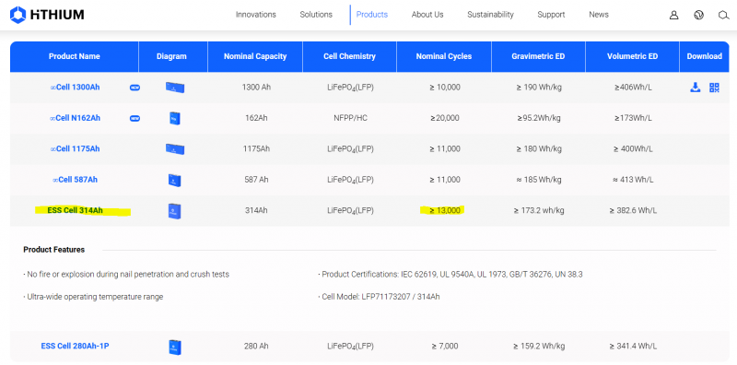This screenshot has height=365, width=737.
Task: Open the ∞Cell 587Ah product link
Action: 76,180
